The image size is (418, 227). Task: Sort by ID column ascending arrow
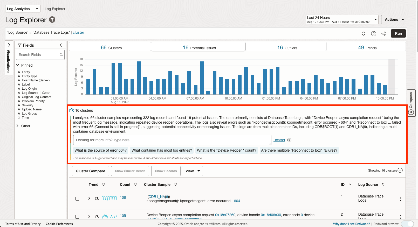tap(350, 184)
